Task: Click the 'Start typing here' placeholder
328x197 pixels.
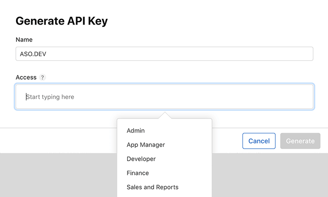Action: click(x=50, y=97)
